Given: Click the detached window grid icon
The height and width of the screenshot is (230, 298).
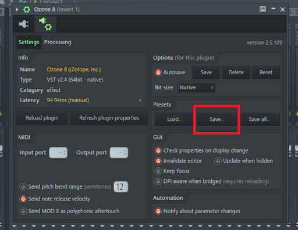Looking at the screenshot, I should 262,9.
